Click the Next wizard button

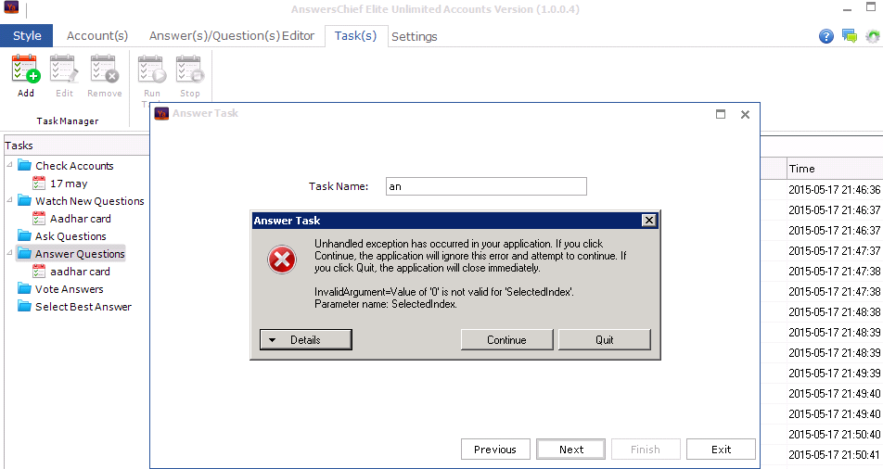tap(571, 450)
